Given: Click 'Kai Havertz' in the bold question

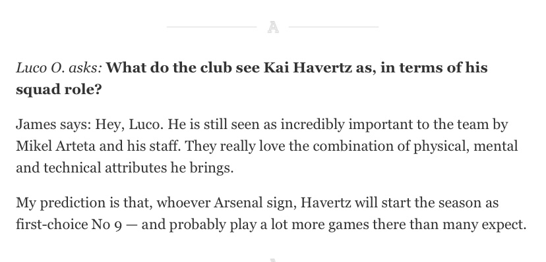Looking at the screenshot, I should pyautogui.click(x=307, y=68).
